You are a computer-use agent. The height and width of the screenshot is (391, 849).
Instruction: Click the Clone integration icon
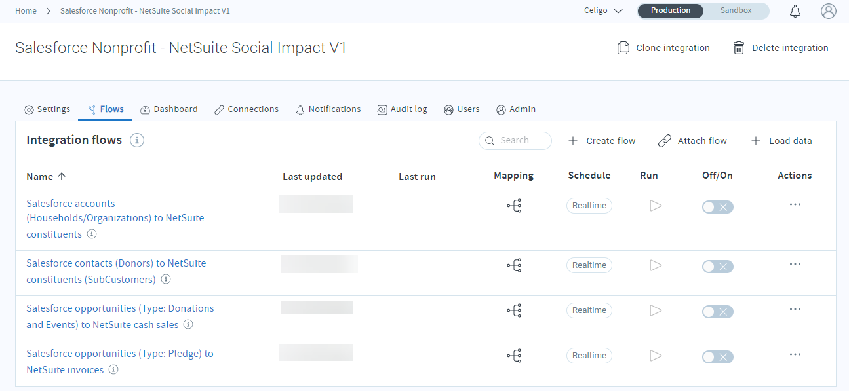(623, 48)
